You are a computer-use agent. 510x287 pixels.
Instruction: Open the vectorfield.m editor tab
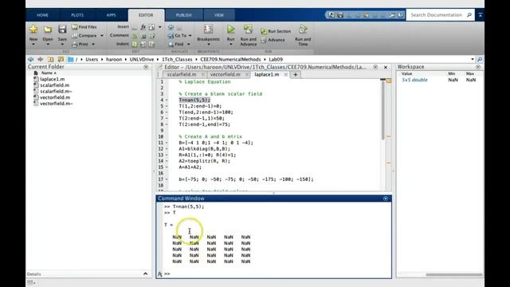(225, 74)
